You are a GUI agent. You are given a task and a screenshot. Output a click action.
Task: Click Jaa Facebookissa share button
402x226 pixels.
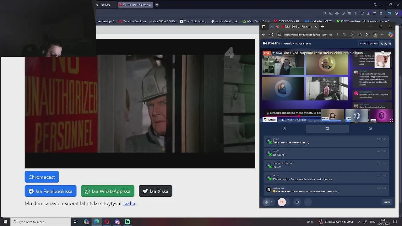point(51,191)
